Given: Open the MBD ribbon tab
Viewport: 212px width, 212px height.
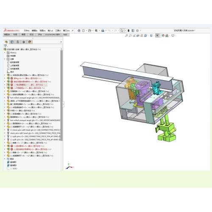Looking at the screenshot, I should tap(65, 35).
